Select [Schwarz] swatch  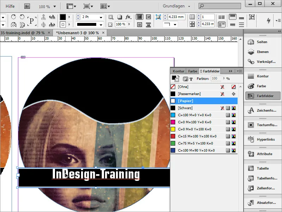[x=204, y=108]
